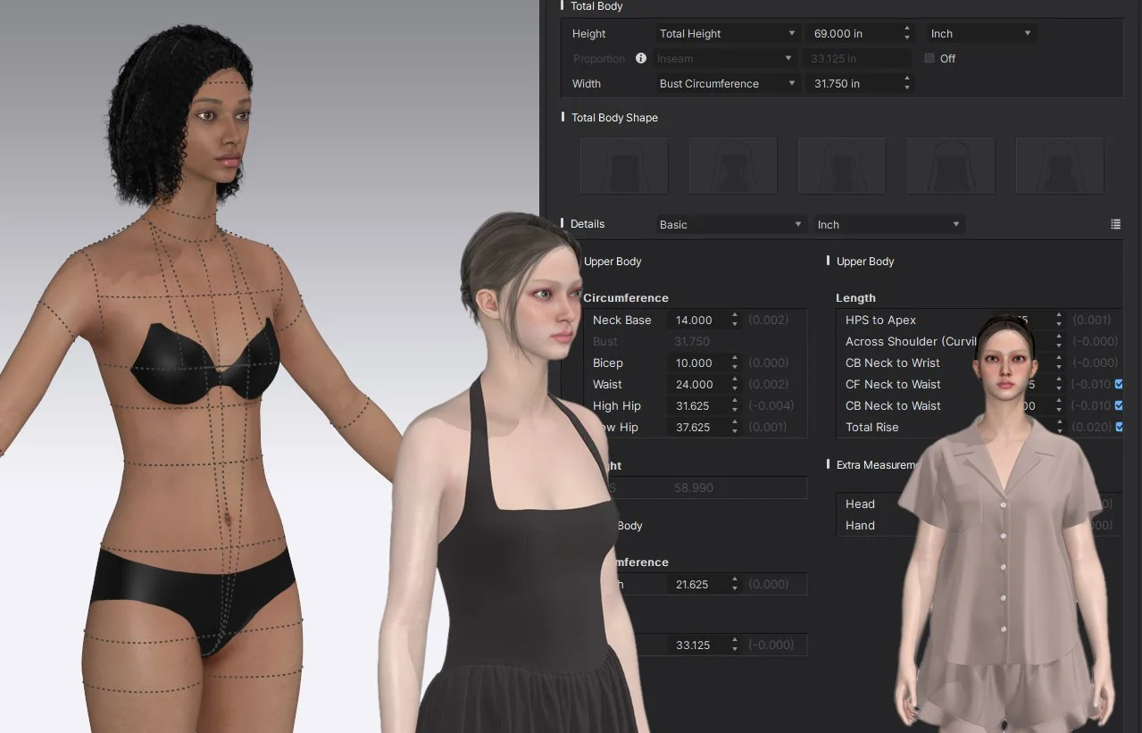The height and width of the screenshot is (733, 1142).
Task: Decrease the Across Shoulder length stepper
Action: point(1059,346)
